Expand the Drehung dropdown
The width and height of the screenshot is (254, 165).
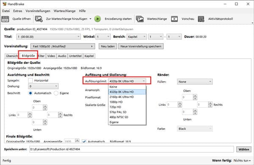pos(43,86)
